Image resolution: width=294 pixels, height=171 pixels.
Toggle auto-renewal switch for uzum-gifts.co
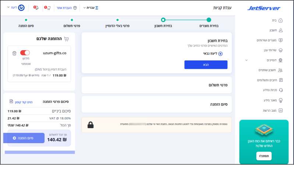(25, 53)
